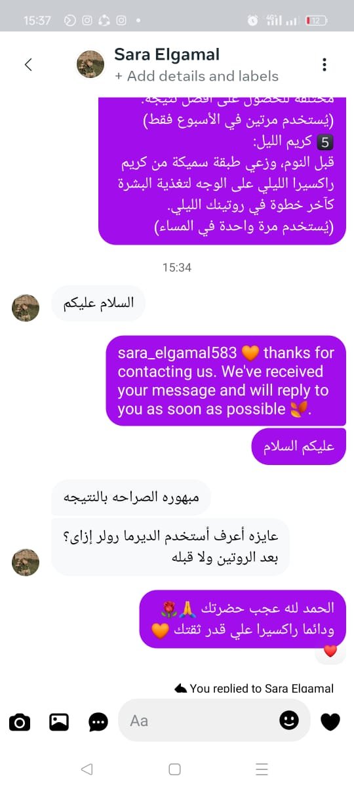The image size is (354, 791).
Task: Send a heart with the heart icon
Action: (330, 722)
